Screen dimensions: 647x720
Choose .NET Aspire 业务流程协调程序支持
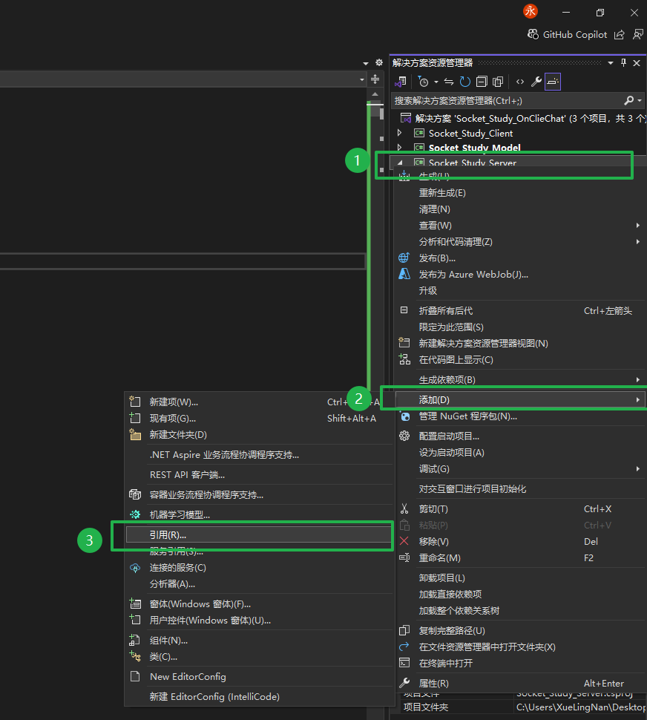point(259,454)
